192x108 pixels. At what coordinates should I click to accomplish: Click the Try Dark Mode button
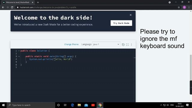click(121, 23)
